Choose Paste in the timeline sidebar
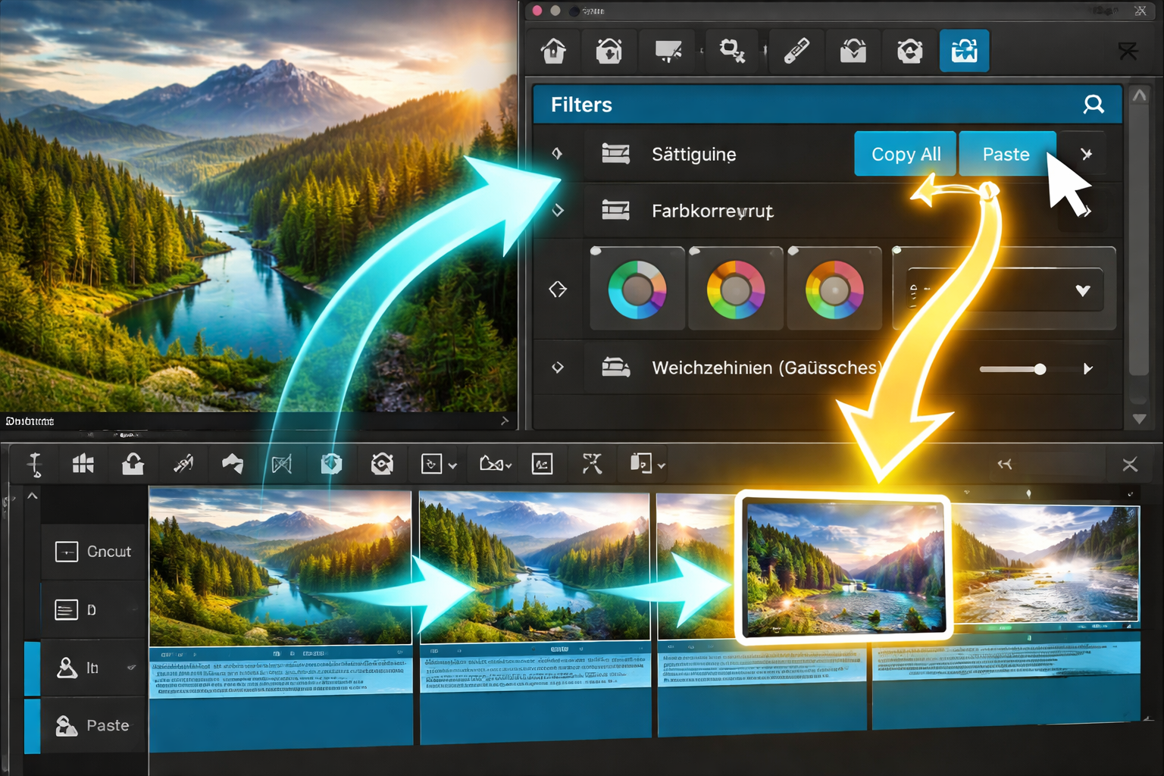This screenshot has height=776, width=1164. tap(93, 726)
